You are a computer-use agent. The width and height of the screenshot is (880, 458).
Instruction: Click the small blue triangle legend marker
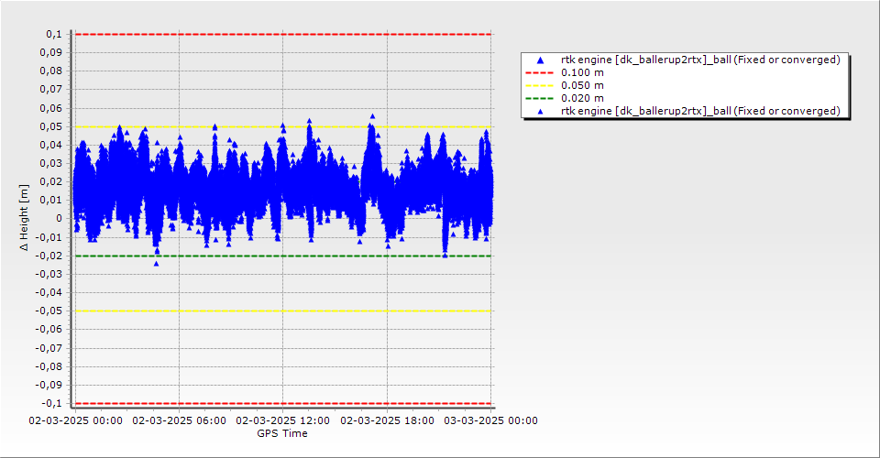[541, 112]
